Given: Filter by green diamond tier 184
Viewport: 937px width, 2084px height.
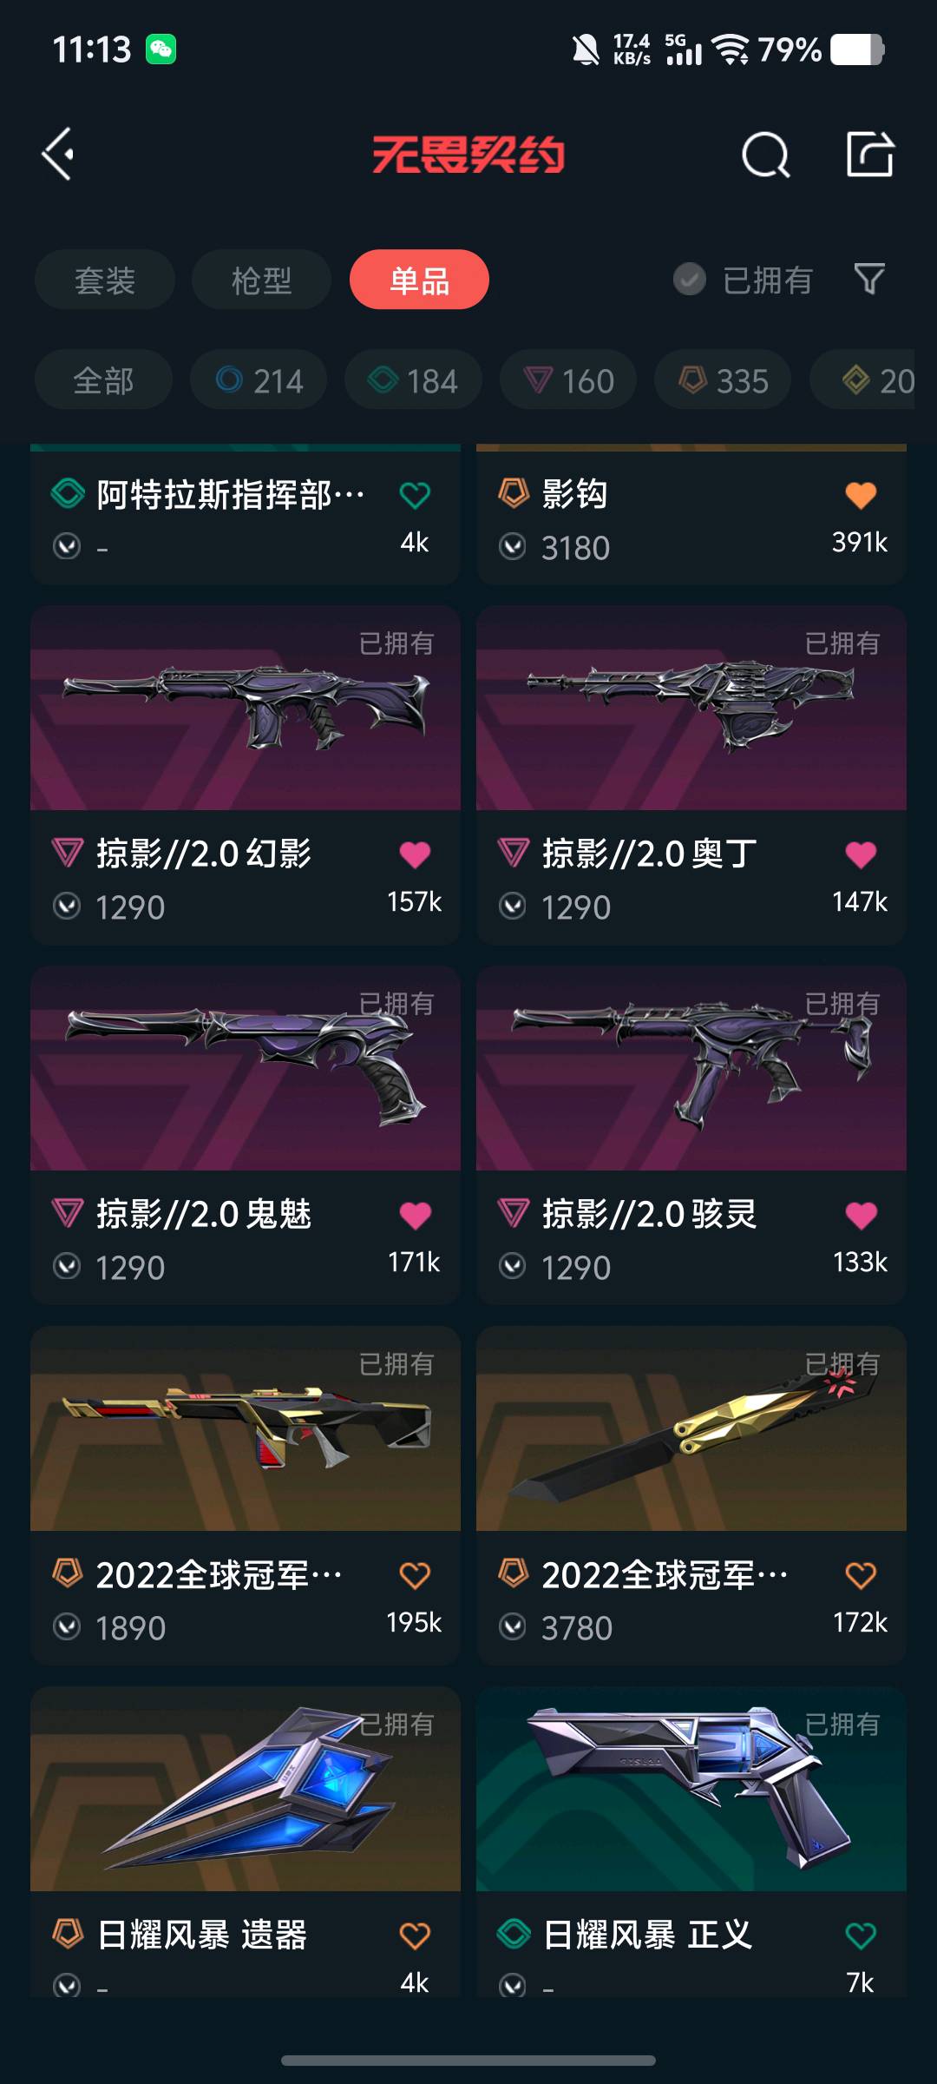Looking at the screenshot, I should [413, 379].
